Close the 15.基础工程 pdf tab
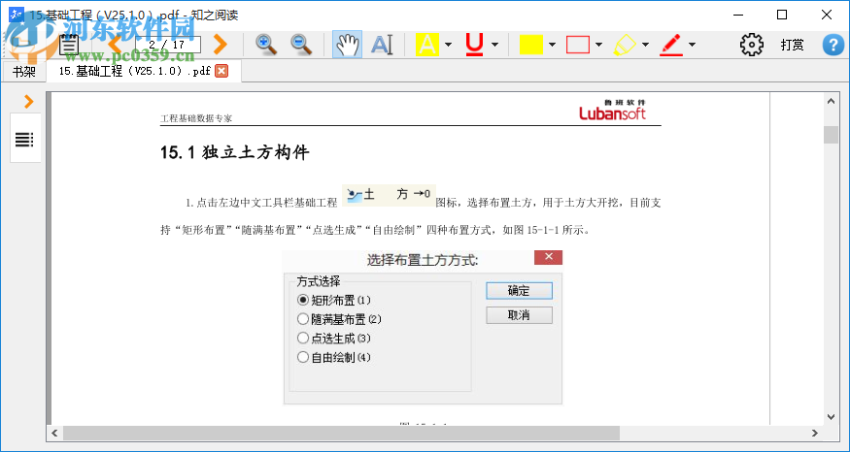Screen dimensions: 850x452 (x=221, y=71)
